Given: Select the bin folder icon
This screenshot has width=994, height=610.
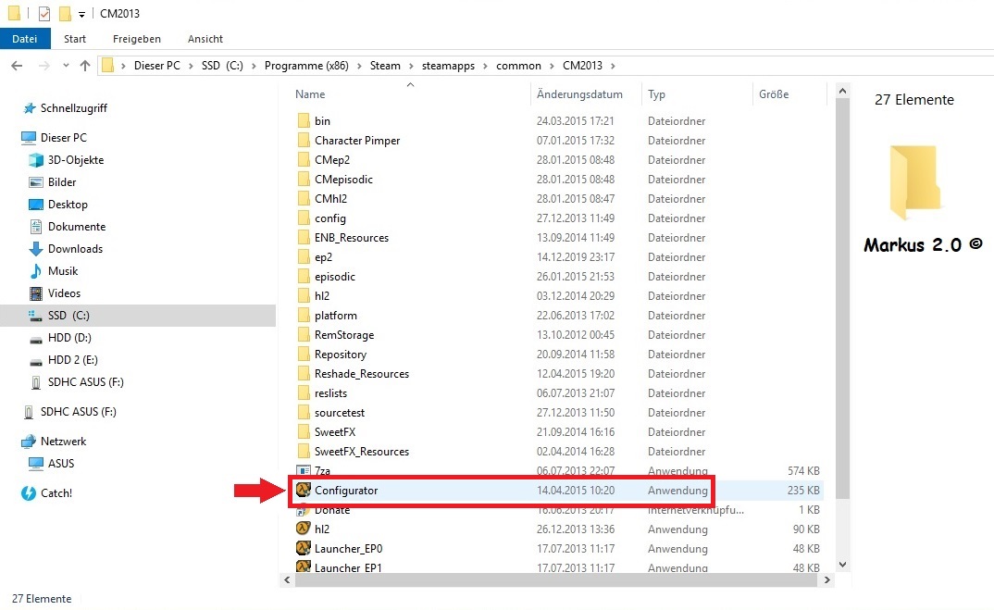Looking at the screenshot, I should pyautogui.click(x=304, y=120).
